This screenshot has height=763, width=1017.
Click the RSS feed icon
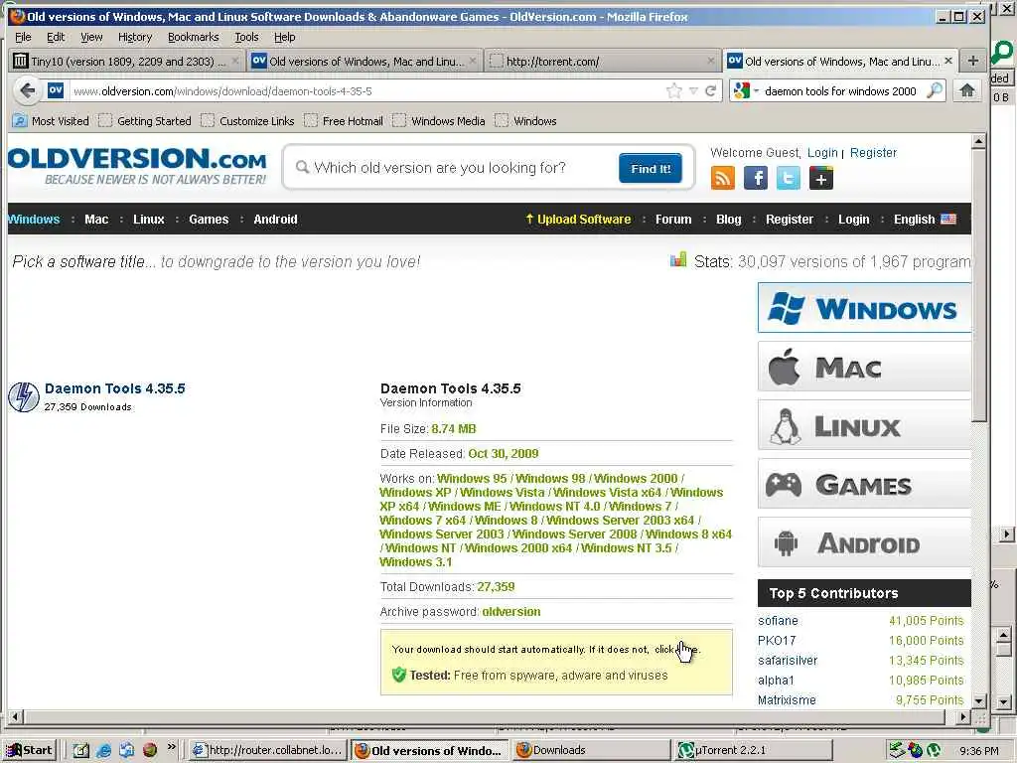723,178
